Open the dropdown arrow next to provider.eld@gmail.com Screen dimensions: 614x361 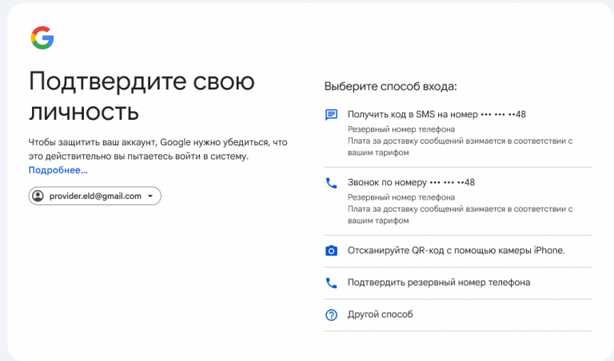coord(150,196)
